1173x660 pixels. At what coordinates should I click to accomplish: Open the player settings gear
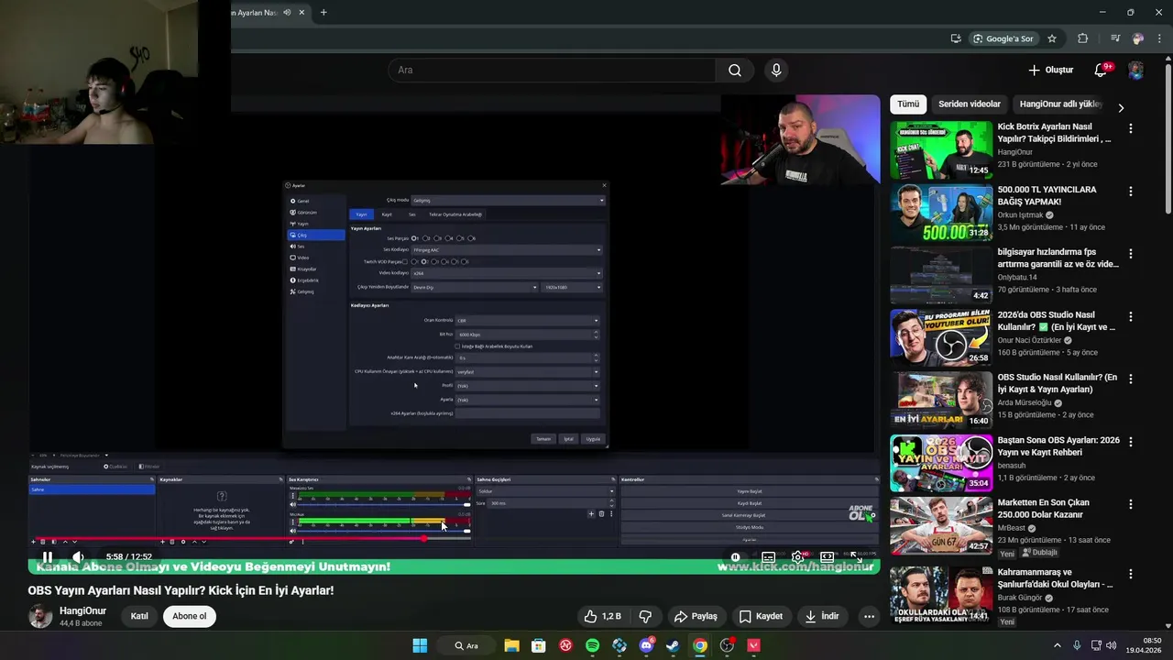798,556
